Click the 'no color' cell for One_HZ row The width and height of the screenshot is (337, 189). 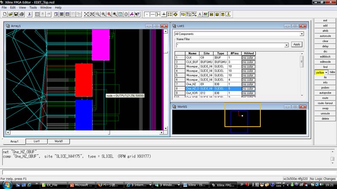pos(249,84)
